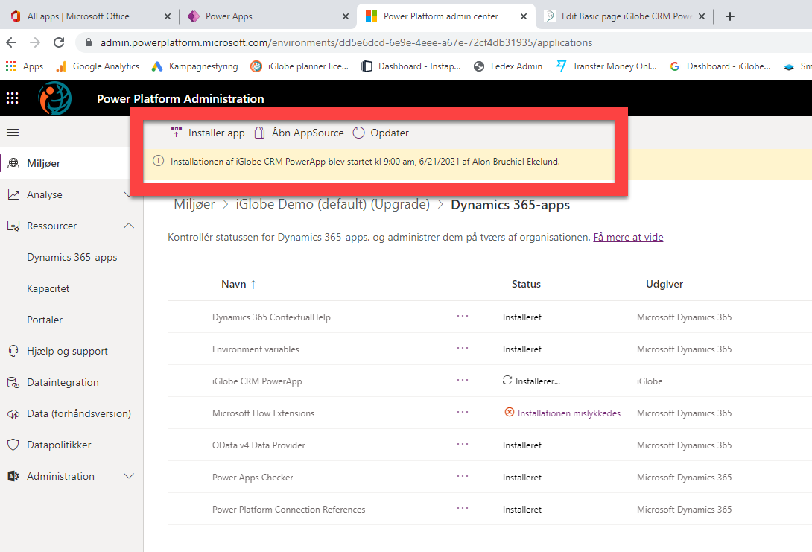Click the Administration sidebar icon

pyautogui.click(x=13, y=477)
